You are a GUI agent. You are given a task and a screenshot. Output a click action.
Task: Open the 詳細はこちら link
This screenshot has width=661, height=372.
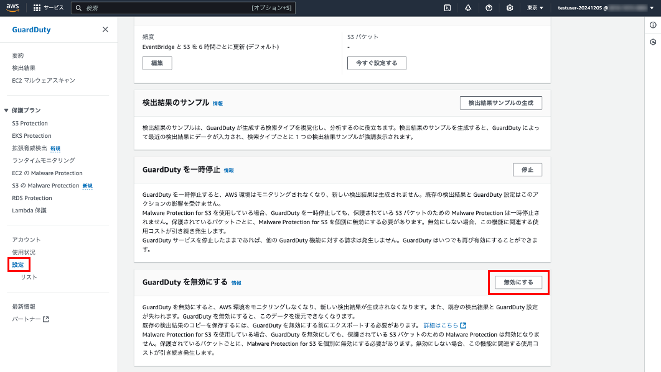click(x=441, y=325)
